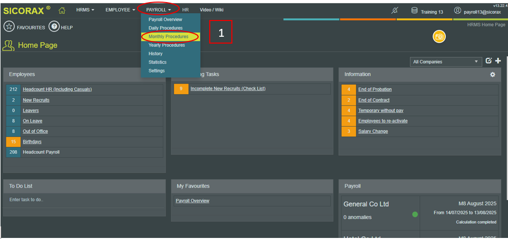This screenshot has height=239, width=508.
Task: Select Monthly Procedures from Payroll menu
Action: pyautogui.click(x=168, y=37)
